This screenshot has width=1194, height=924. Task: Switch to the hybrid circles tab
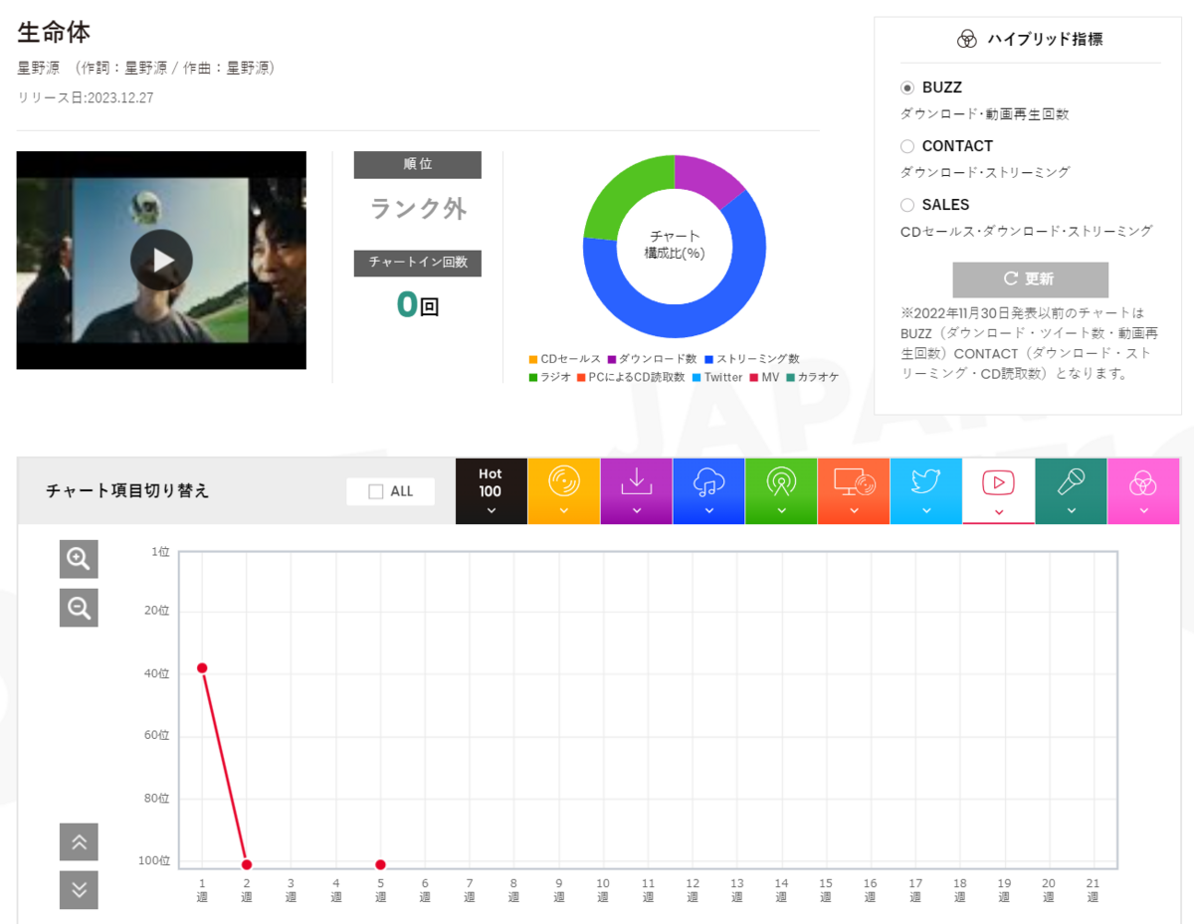(1143, 491)
